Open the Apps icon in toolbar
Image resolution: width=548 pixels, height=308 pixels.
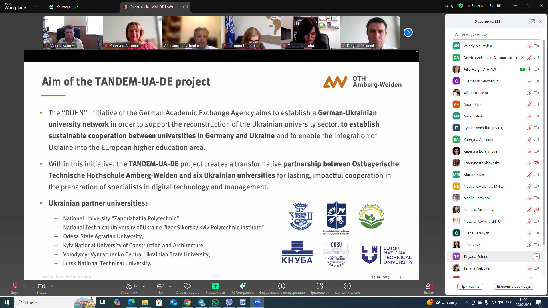coord(320,286)
